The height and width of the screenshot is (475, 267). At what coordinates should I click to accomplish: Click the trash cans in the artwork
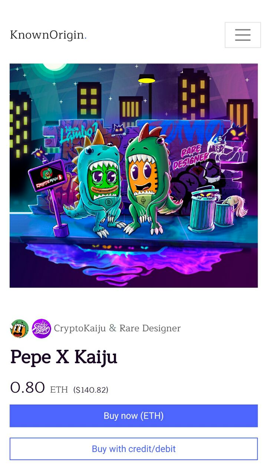coord(213,208)
